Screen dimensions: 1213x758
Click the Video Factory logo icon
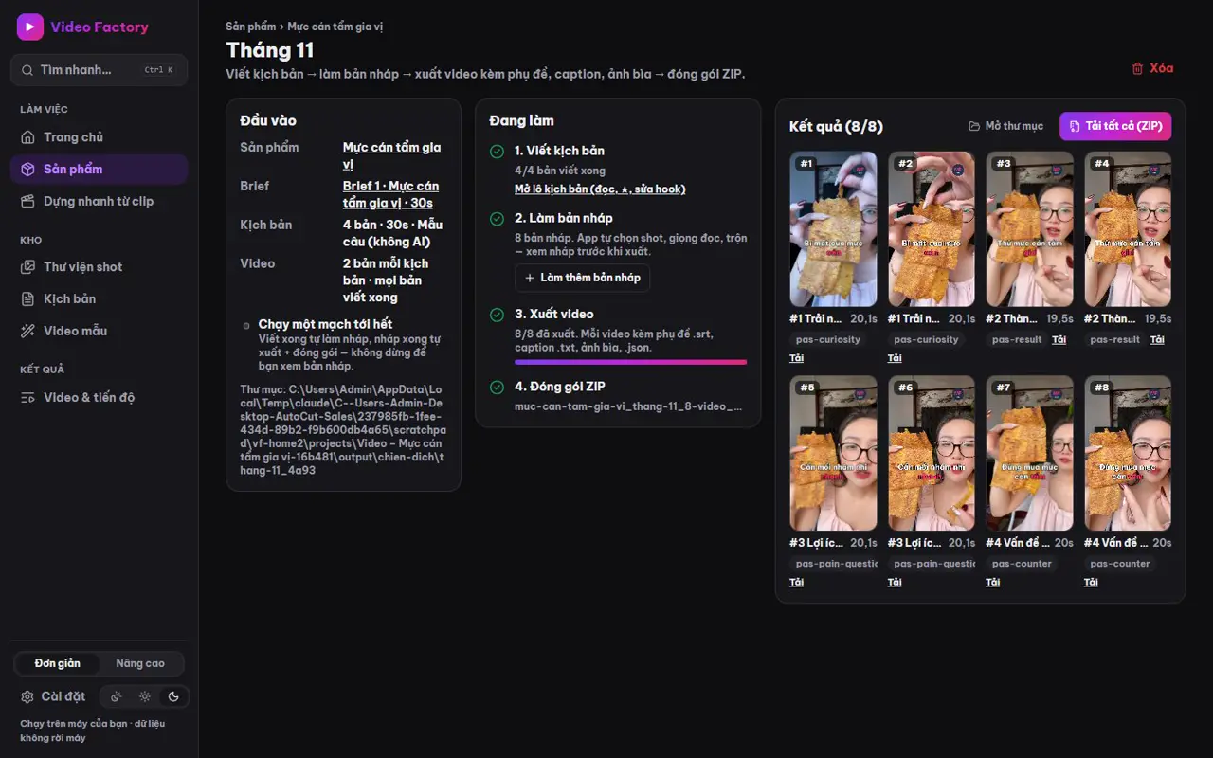30,27
